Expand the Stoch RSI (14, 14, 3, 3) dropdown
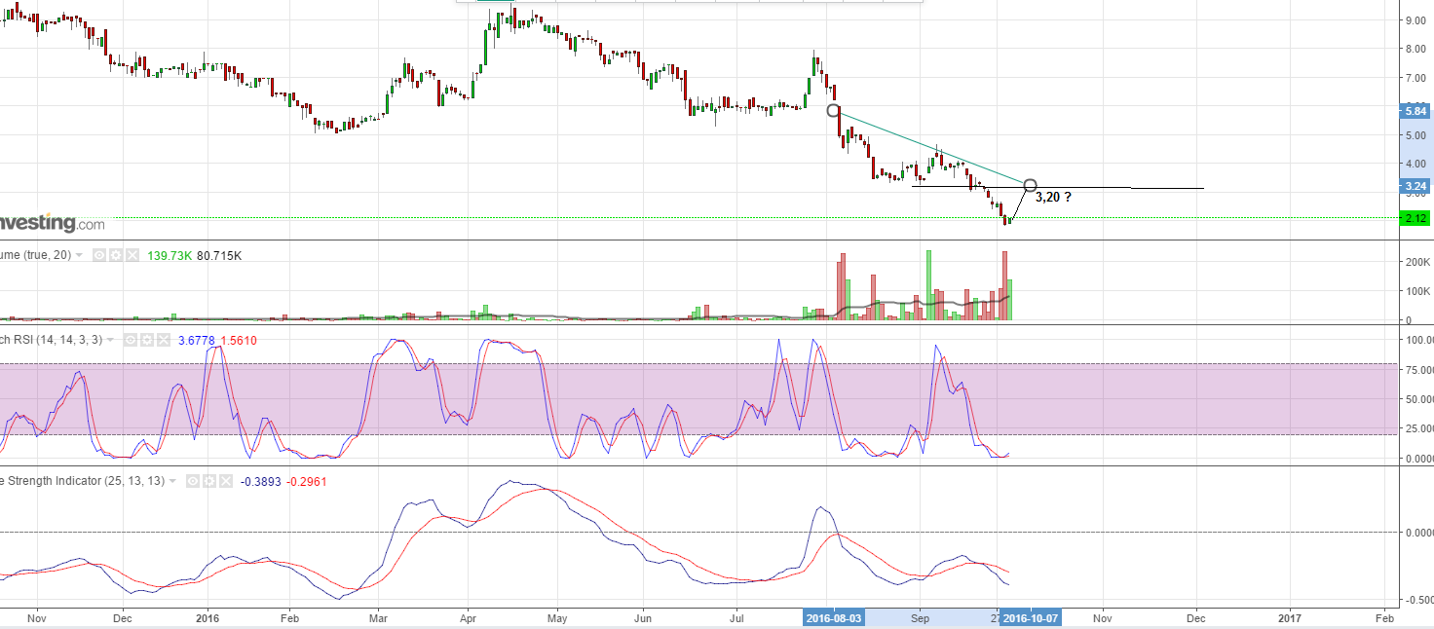 click(x=110, y=340)
